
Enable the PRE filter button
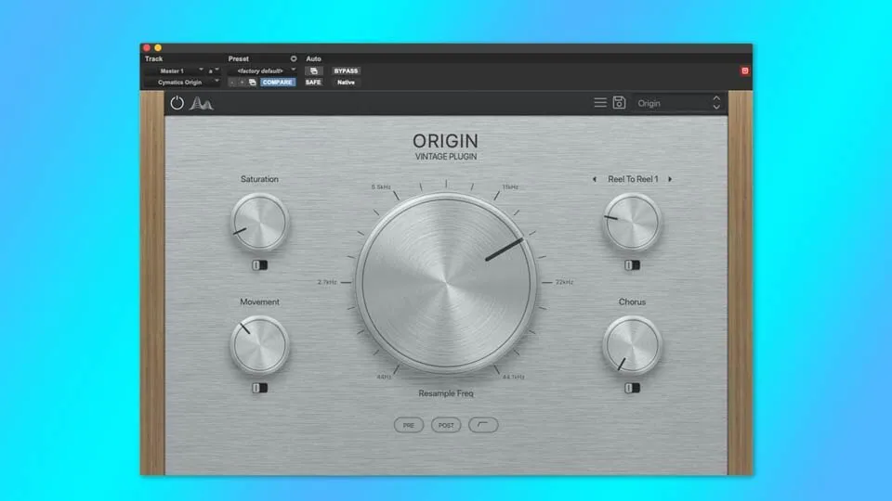(409, 425)
